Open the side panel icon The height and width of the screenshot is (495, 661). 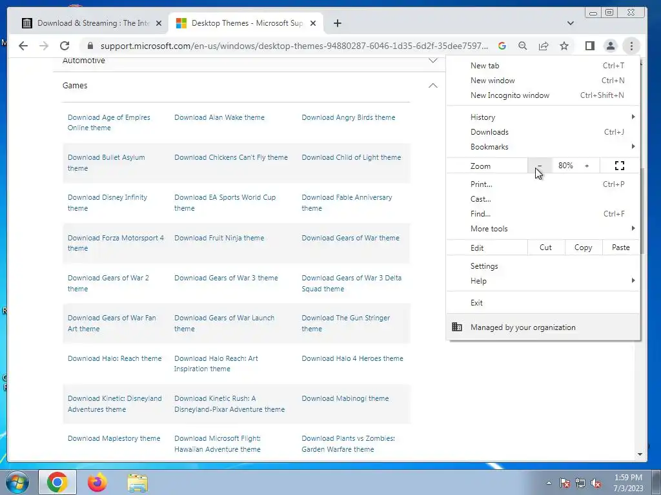(590, 46)
